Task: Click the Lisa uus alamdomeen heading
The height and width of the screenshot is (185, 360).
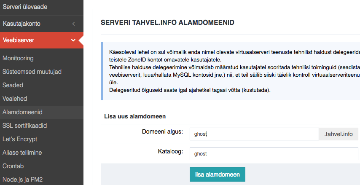Action: click(135, 116)
